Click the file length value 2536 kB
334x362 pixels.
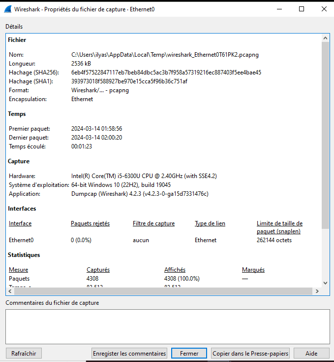click(81, 64)
